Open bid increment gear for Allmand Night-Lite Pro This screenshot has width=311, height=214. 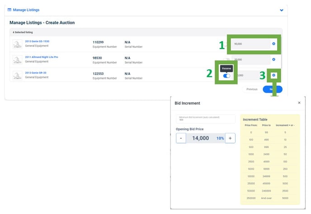[273, 60]
